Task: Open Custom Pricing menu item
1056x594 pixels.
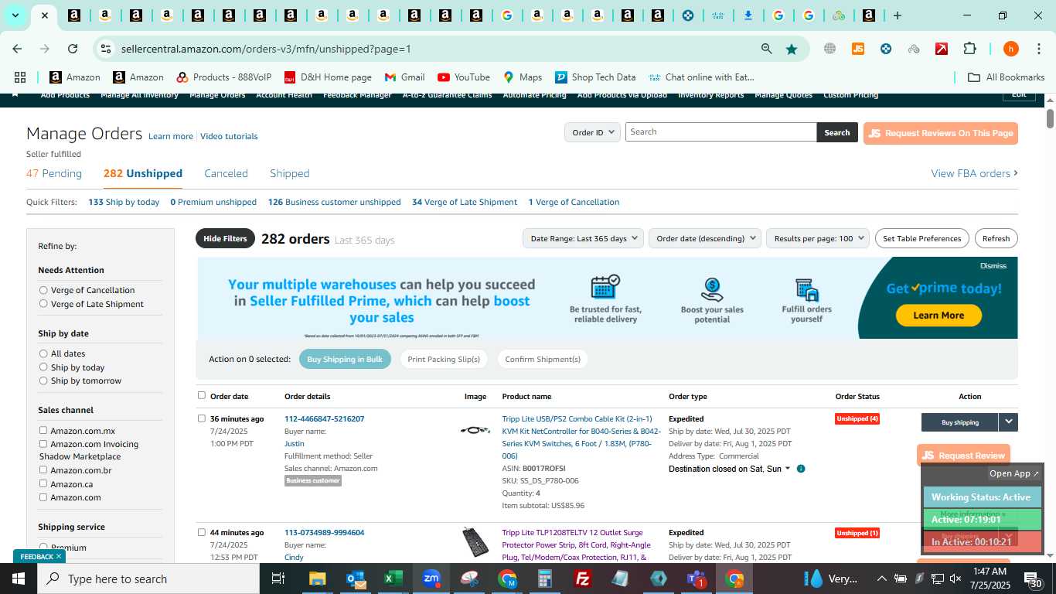Action: coord(850,95)
